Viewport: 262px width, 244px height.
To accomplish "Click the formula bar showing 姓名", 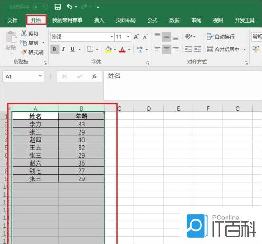I will pos(183,85).
